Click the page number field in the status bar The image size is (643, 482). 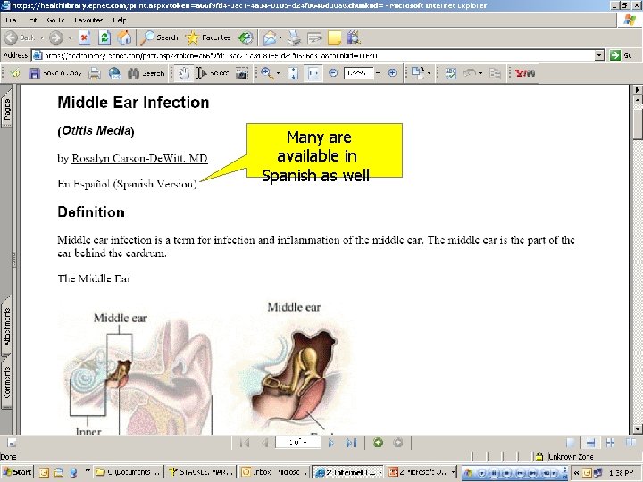click(x=298, y=442)
